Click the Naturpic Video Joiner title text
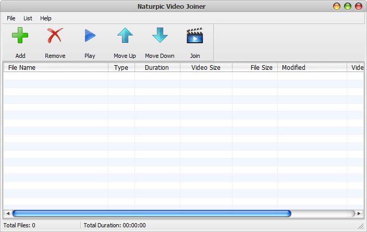This screenshot has width=367, height=232. (x=172, y=7)
